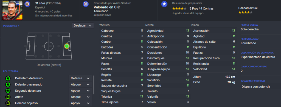This screenshot has height=107, width=281.
Task: Click the Avilés Stadium club crest icon
Action: [x=86, y=4]
